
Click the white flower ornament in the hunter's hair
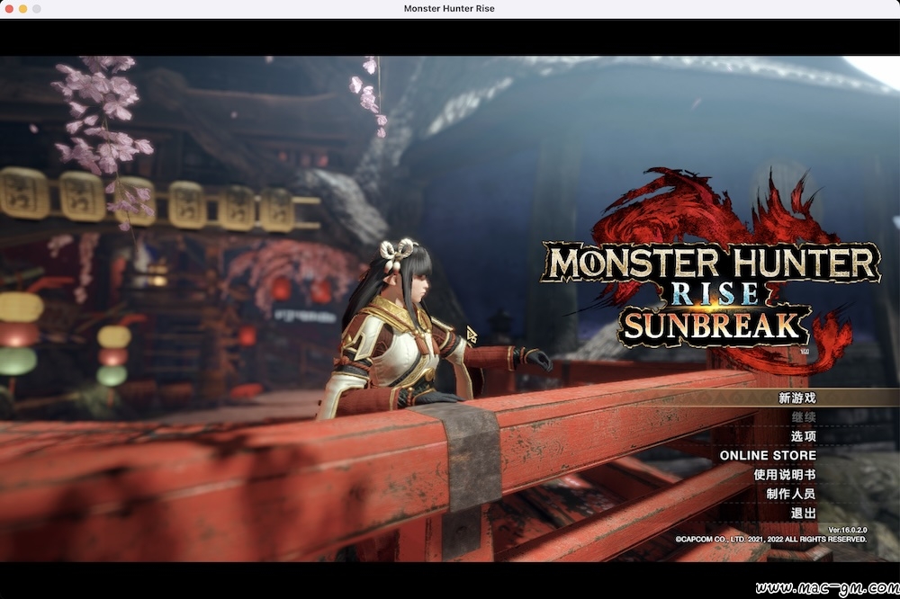[x=396, y=254]
